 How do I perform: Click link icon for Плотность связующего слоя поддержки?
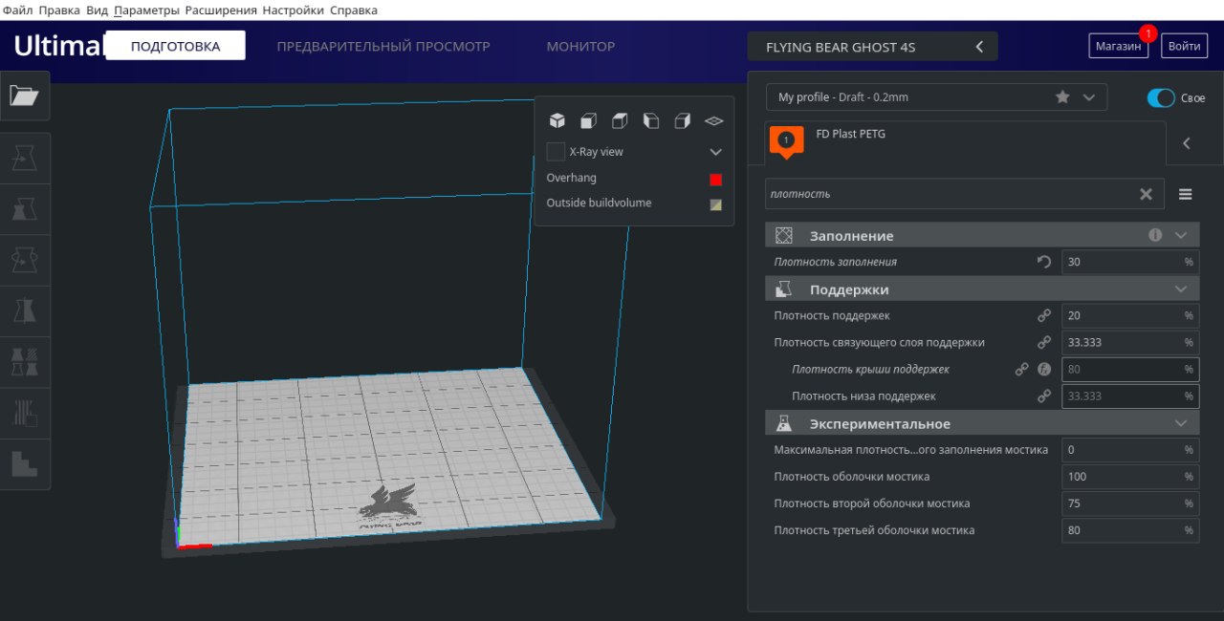(1044, 342)
